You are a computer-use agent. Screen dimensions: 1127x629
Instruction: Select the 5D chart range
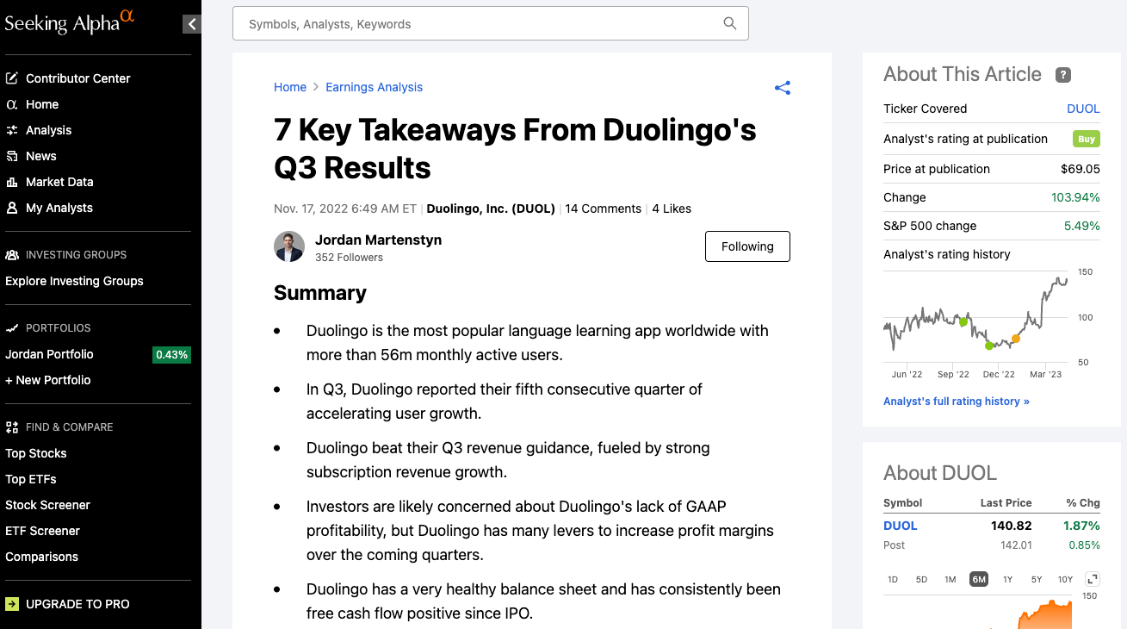coord(921,579)
